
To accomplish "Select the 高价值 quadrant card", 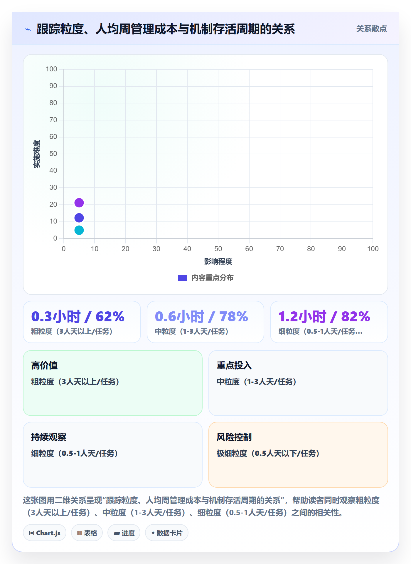I will [113, 383].
